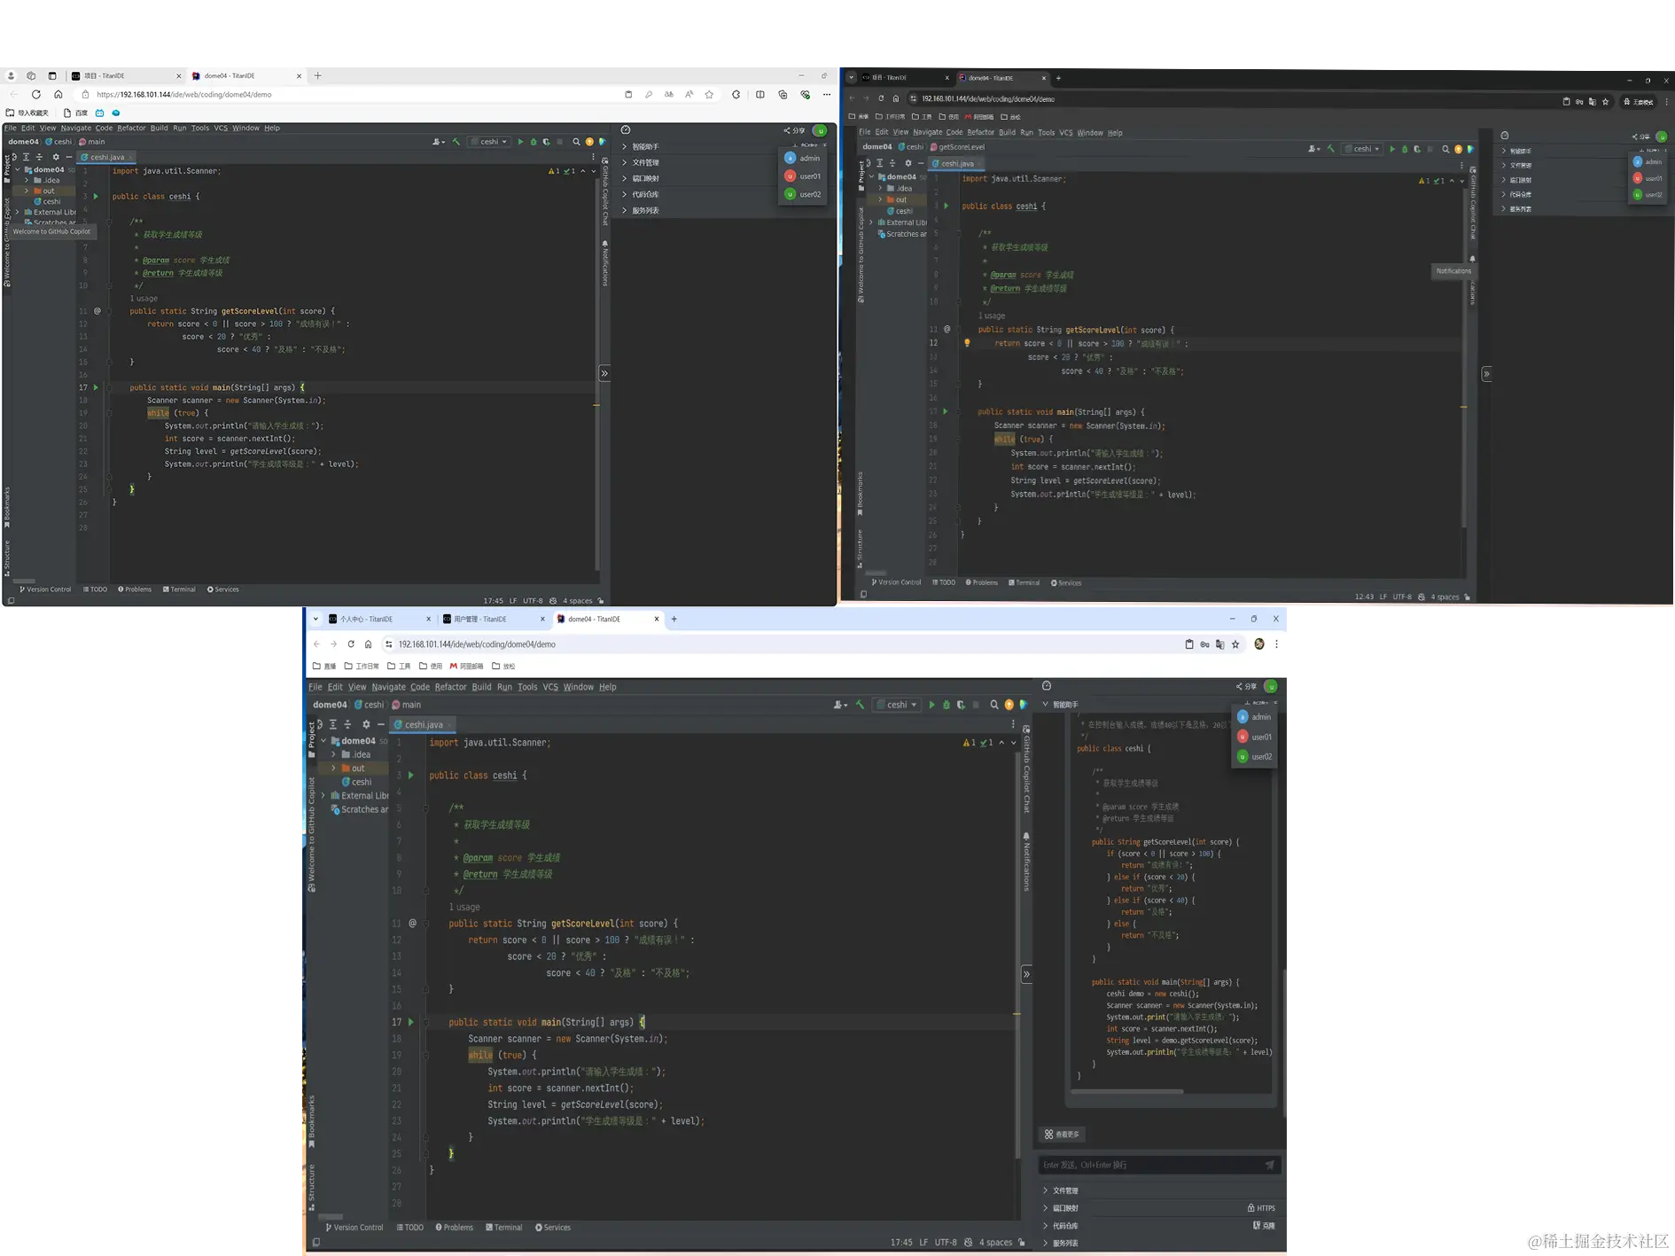Click lightbulb intention icon at line 12, top-right editor
Screen dimensions: 1675x1256
(967, 343)
